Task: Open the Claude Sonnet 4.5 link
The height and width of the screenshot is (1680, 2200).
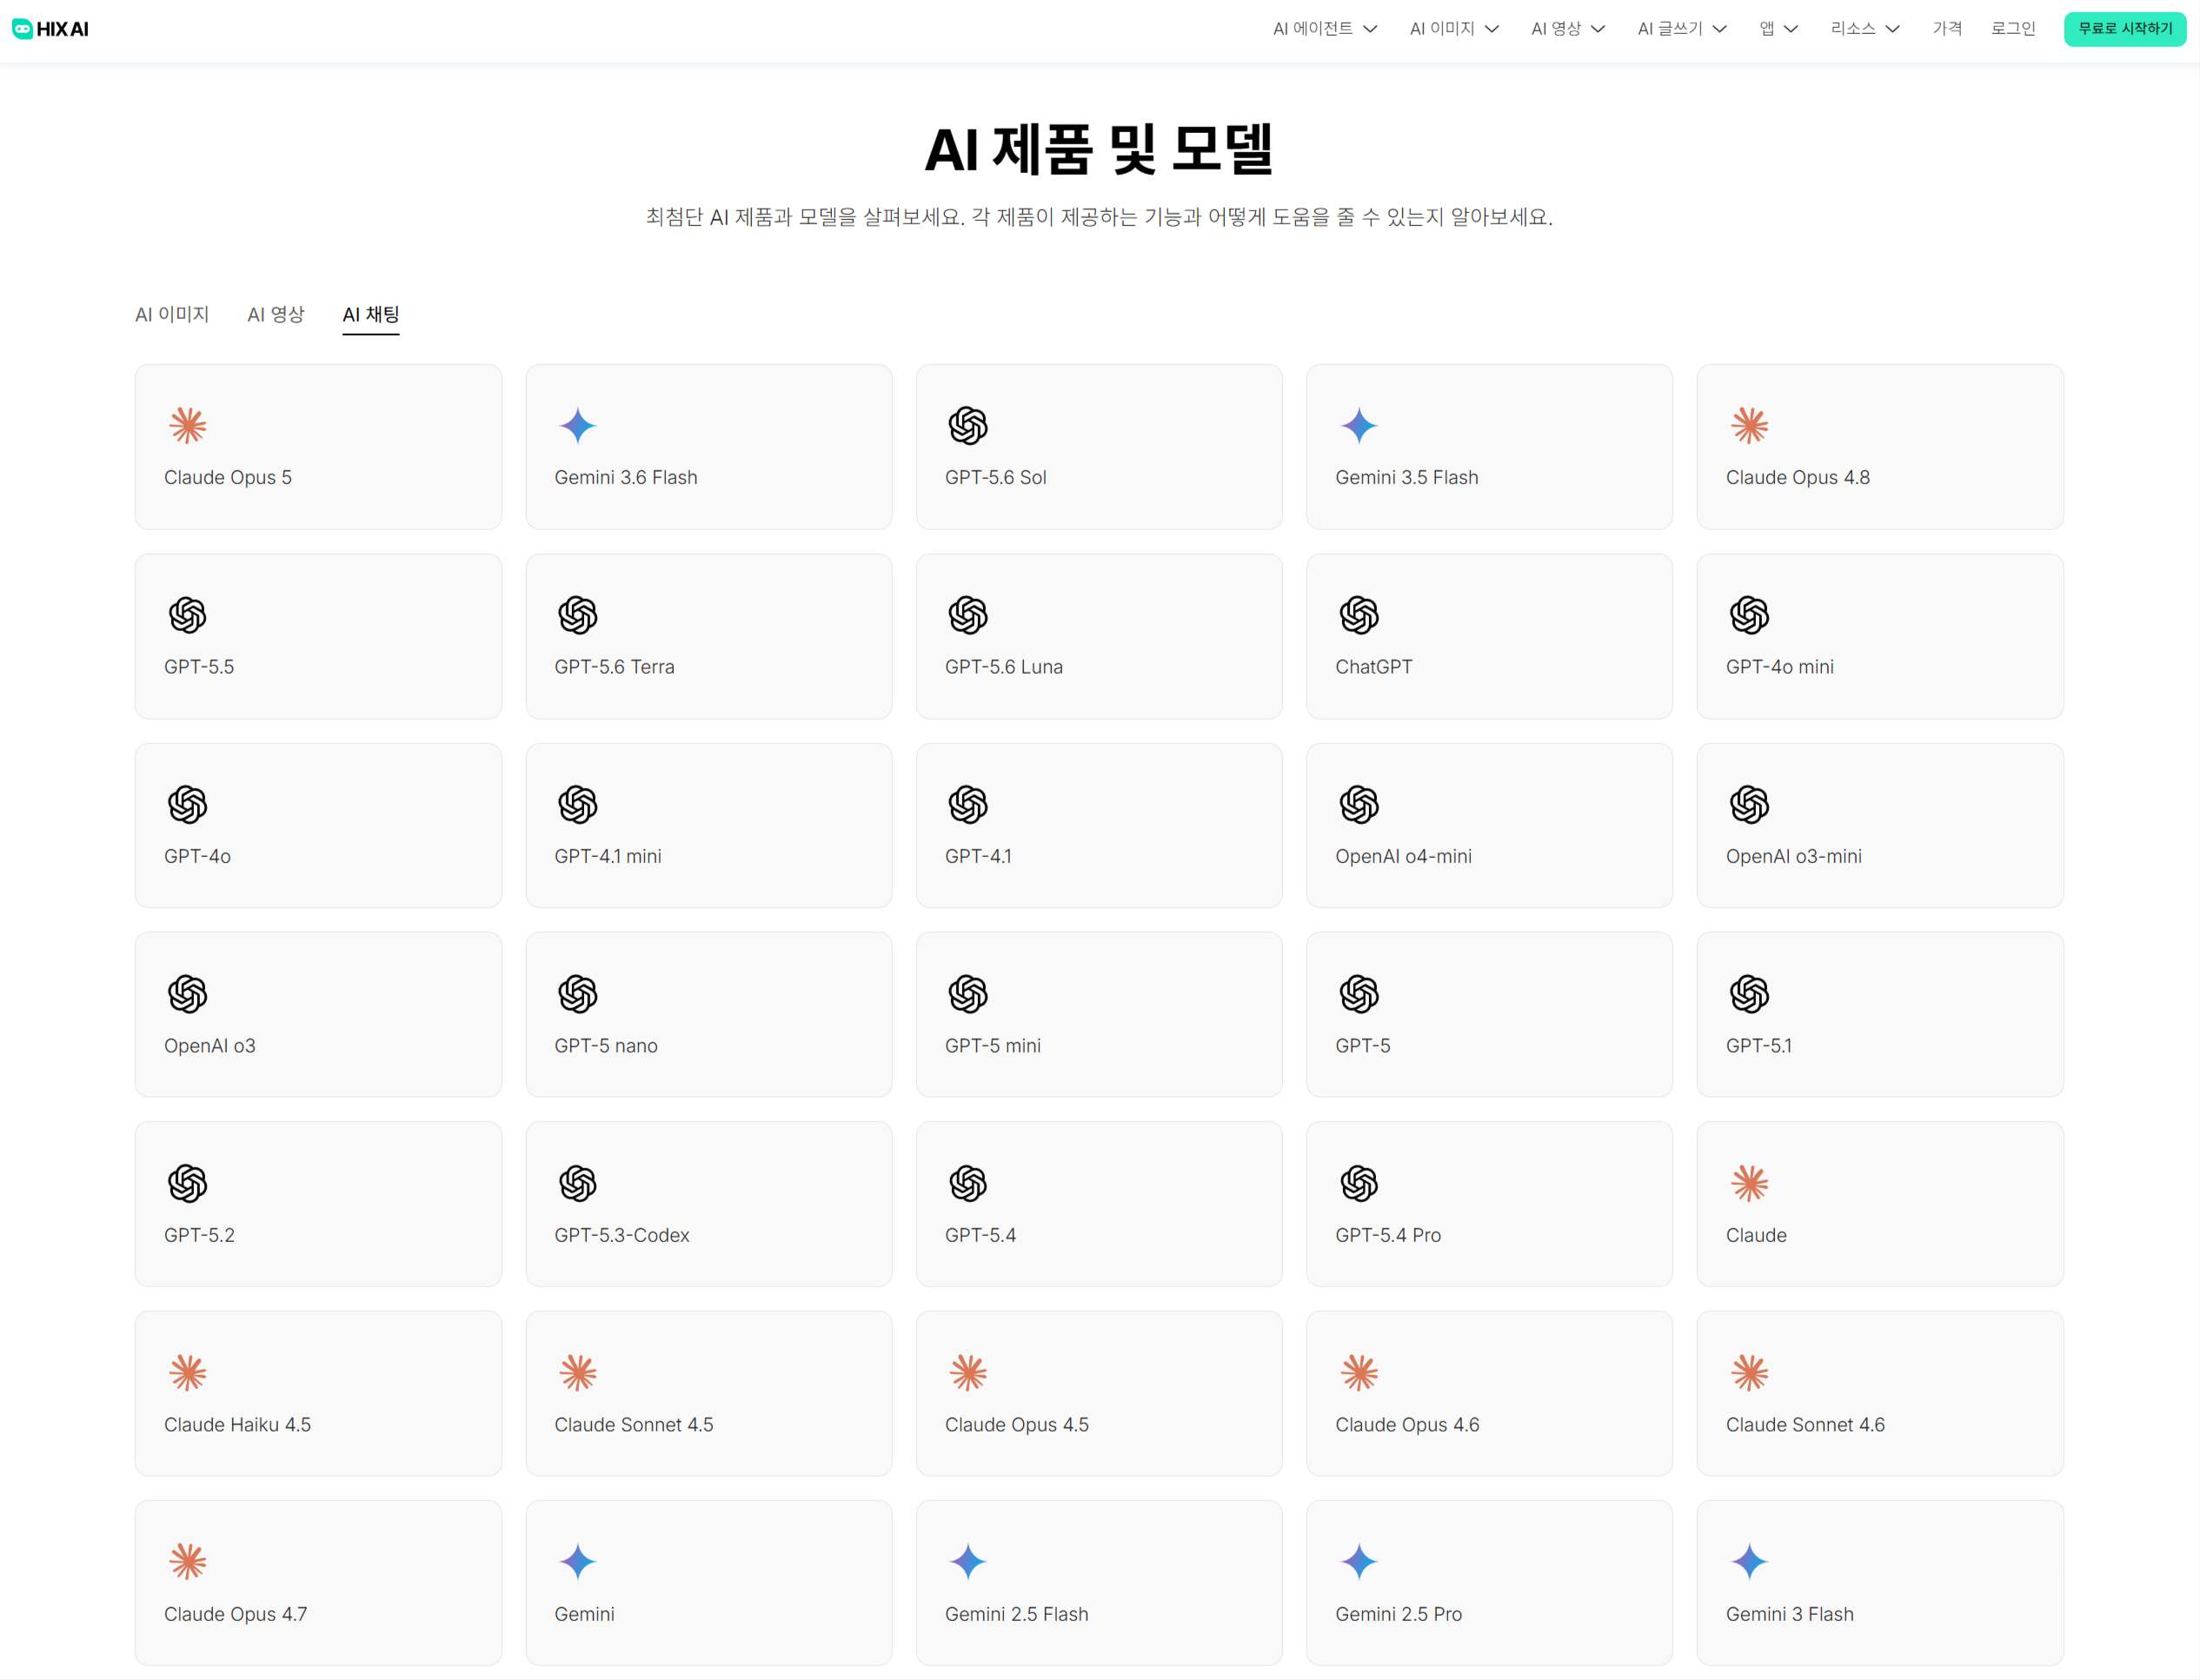Action: click(708, 1393)
